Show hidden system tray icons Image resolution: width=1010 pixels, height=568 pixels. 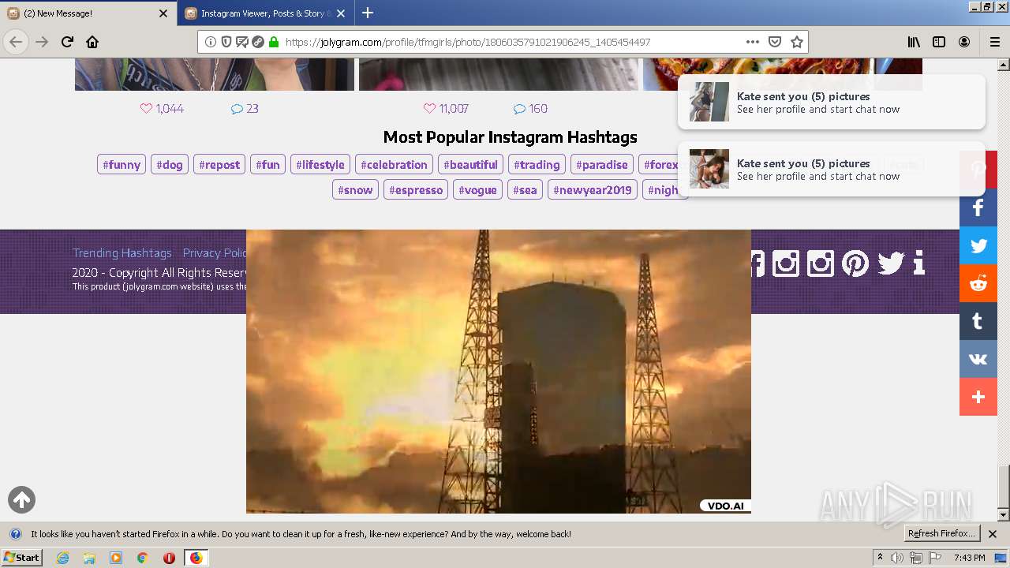pyautogui.click(x=880, y=558)
